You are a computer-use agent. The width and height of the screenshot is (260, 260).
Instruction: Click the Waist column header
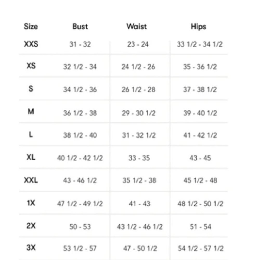click(x=137, y=26)
